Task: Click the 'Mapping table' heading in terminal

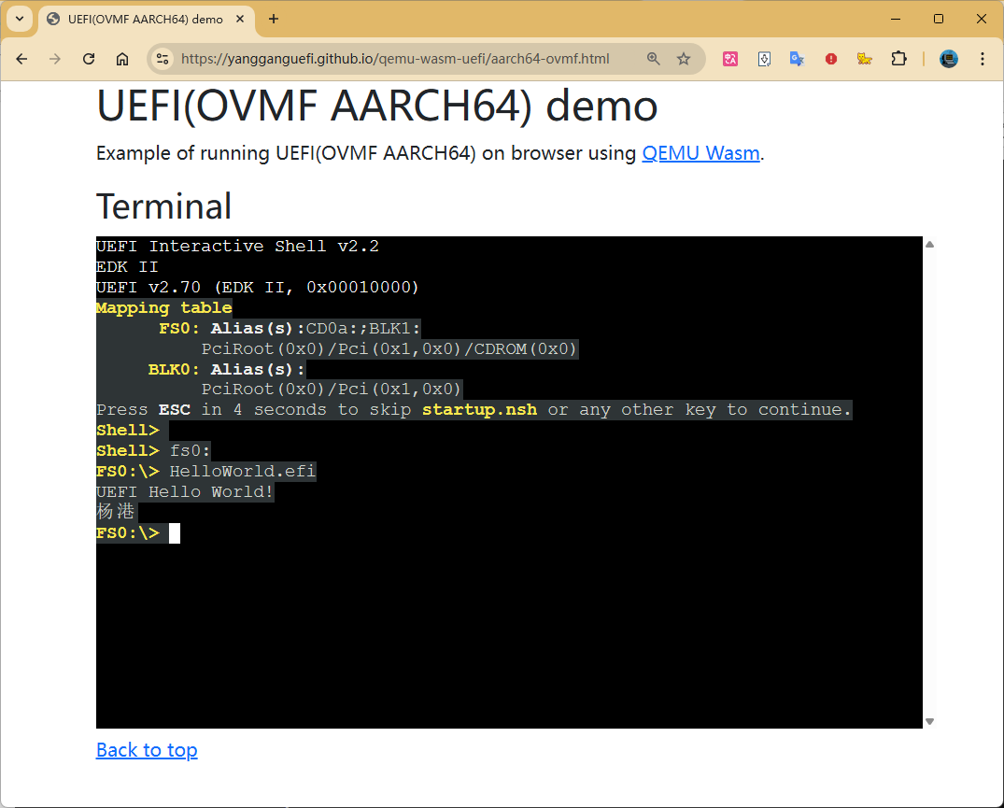Action: coord(164,308)
